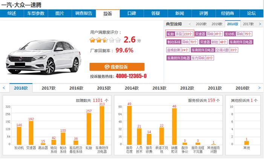This screenshot has width=264, height=160.
Task: Select 2018款 in 典型故障 panel
Action: pos(233,24)
